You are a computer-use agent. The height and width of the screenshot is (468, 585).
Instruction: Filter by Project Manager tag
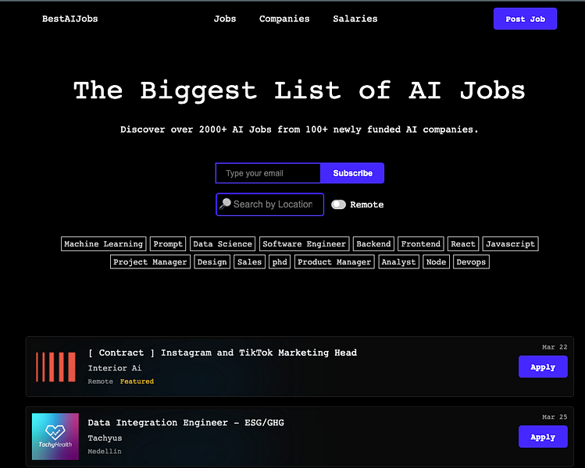[150, 261]
